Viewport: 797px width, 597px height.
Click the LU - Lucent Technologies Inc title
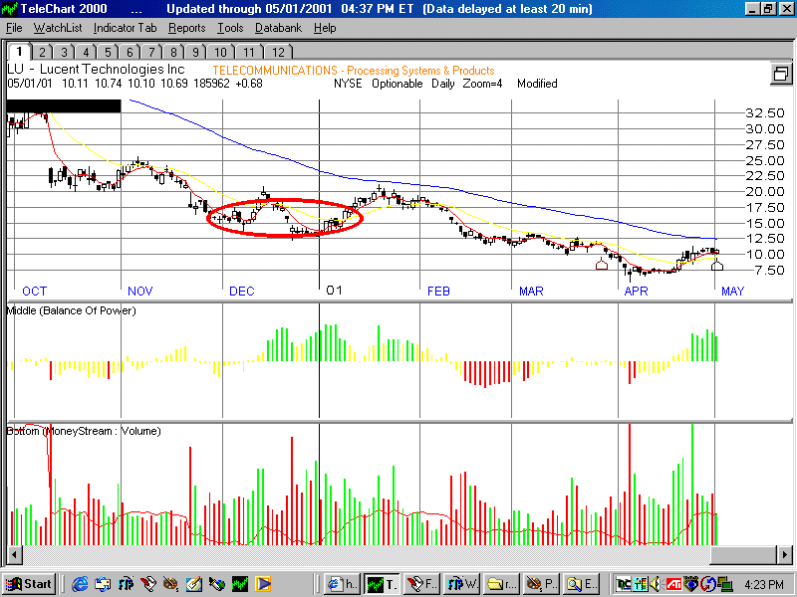click(96, 69)
